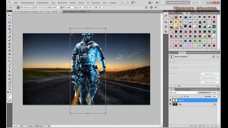Click the background color swatch

tap(11, 97)
